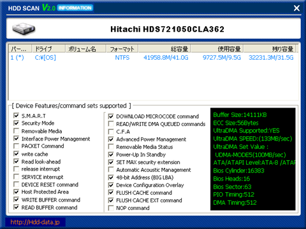Click the フォーマット column header
Image resolution: width=306 pixels, height=229 pixels.
(x=122, y=49)
